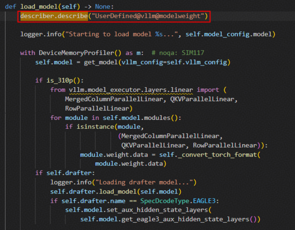Click the "Starting to load model %s..." string

coord(121,34)
